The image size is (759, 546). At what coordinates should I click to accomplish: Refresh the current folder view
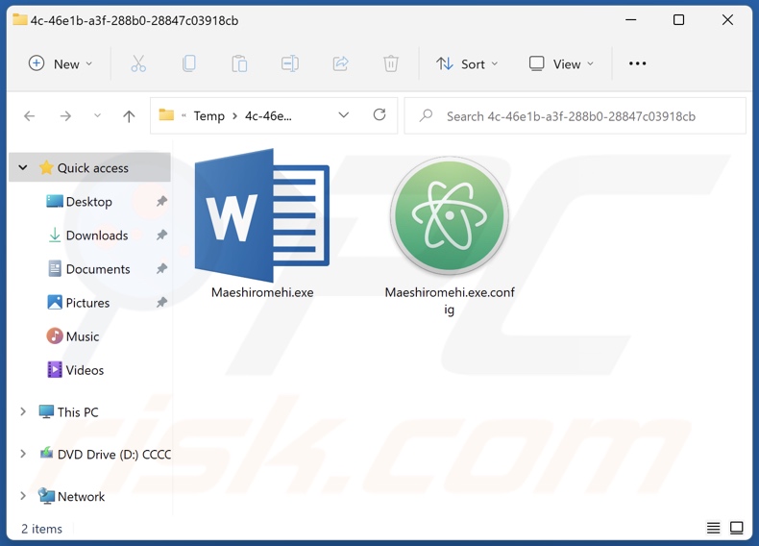[x=379, y=114]
